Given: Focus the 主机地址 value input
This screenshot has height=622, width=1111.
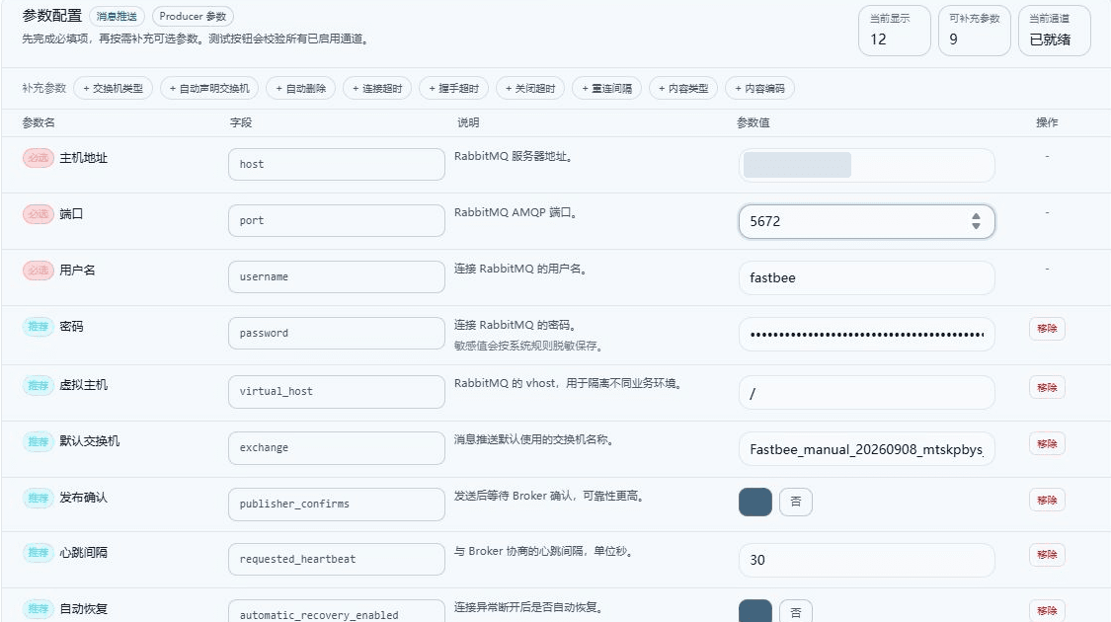Looking at the screenshot, I should (866, 165).
